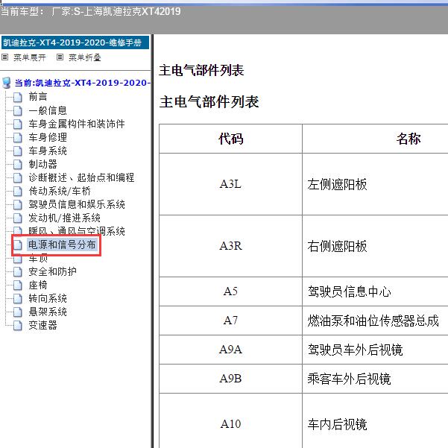Click the document icon beside 传动系统/车桥
448x448 pixels.
pos(18,191)
